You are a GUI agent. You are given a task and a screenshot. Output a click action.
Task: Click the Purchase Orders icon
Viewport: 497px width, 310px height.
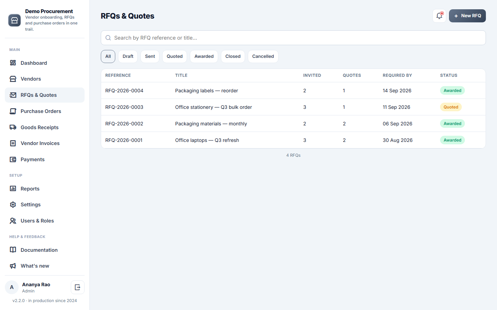pyautogui.click(x=13, y=111)
